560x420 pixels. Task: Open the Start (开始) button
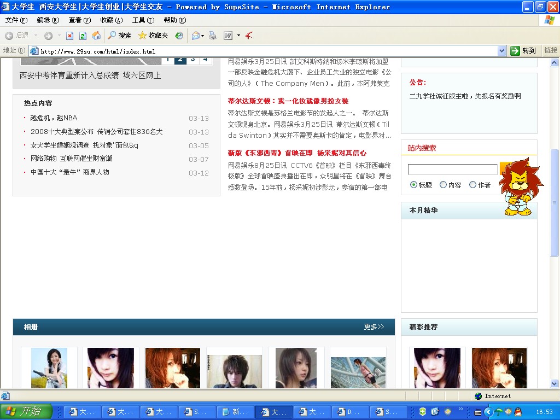pyautogui.click(x=26, y=412)
